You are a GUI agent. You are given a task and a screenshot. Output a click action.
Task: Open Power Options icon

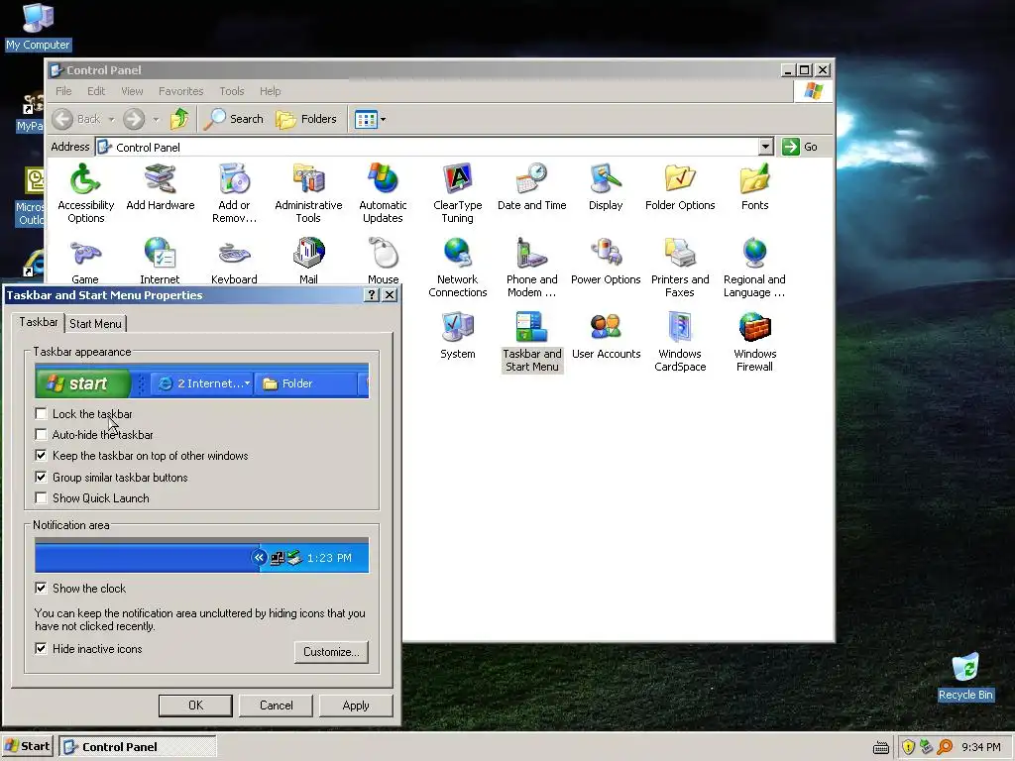click(606, 261)
